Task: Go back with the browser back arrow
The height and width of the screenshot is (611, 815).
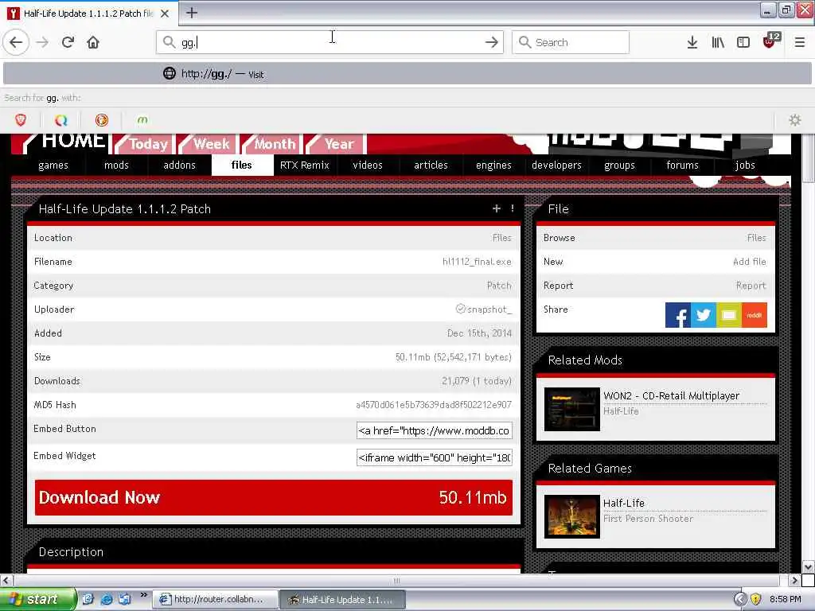Action: (x=16, y=42)
